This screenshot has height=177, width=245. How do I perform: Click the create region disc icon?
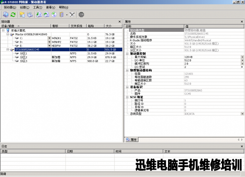click(54, 15)
